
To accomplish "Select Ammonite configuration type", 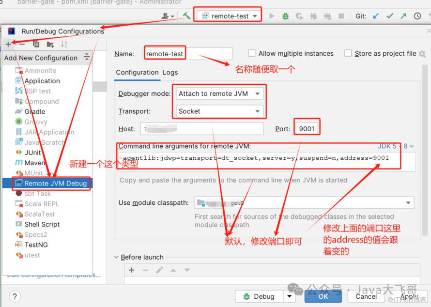I will [x=36, y=71].
